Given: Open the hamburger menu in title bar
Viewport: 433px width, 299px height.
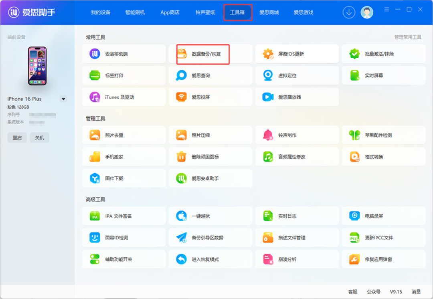Looking at the screenshot, I should [386, 9].
